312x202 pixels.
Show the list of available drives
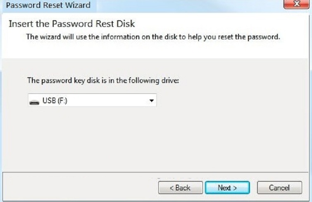click(x=151, y=101)
